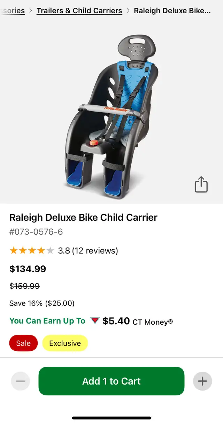
Task: Tap the Add 1 to Cart button
Action: pos(111,381)
